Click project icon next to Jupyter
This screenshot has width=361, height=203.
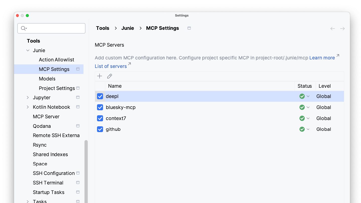point(78,97)
